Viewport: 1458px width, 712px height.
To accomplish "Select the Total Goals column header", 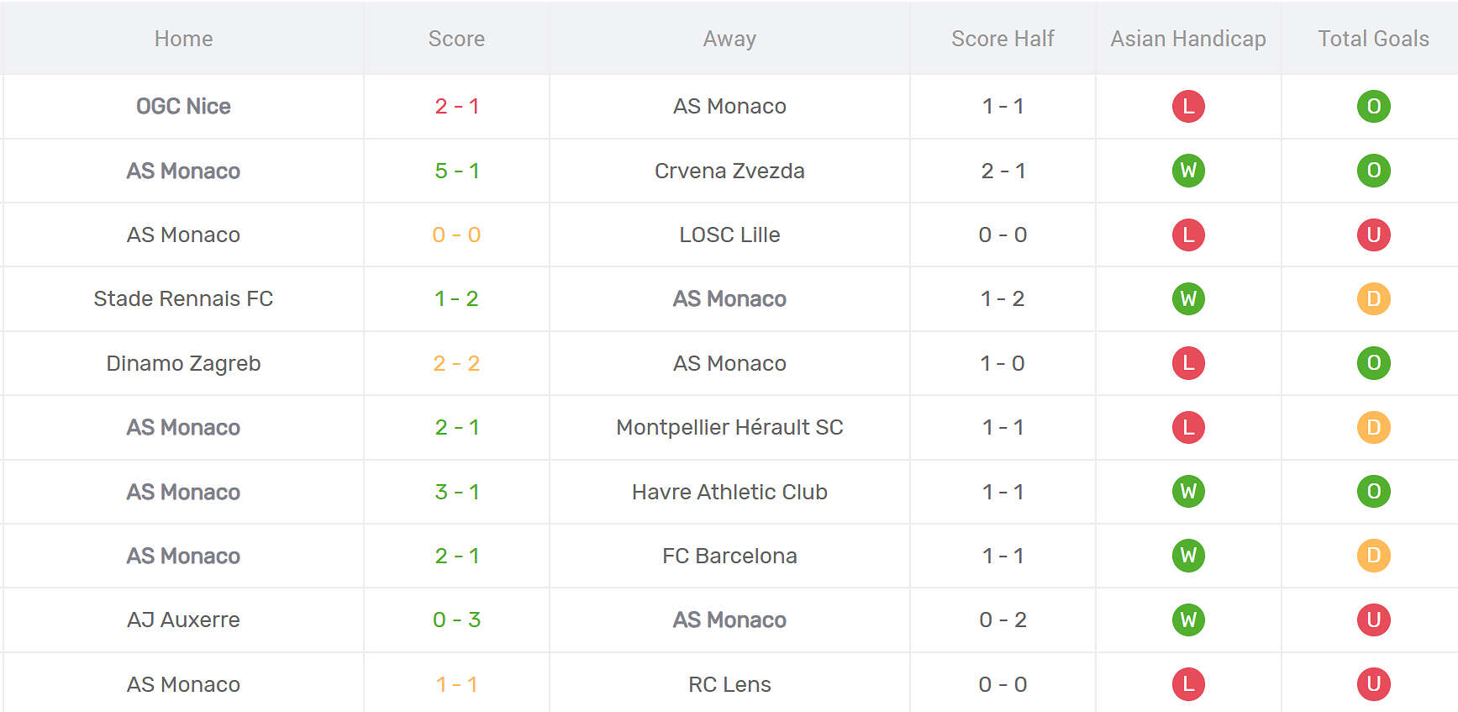I will coord(1373,39).
